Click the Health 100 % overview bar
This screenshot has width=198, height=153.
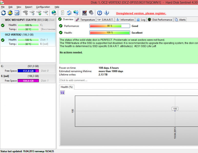click(x=110, y=33)
